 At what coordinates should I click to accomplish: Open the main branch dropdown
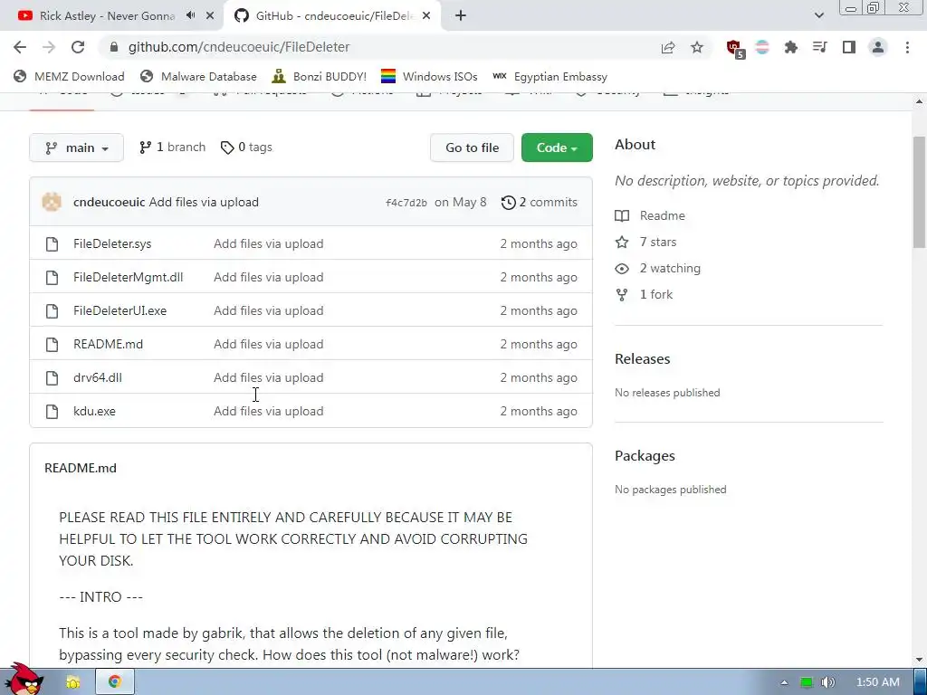pyautogui.click(x=76, y=148)
